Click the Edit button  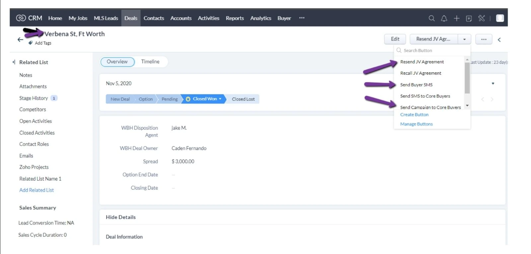[x=395, y=39]
